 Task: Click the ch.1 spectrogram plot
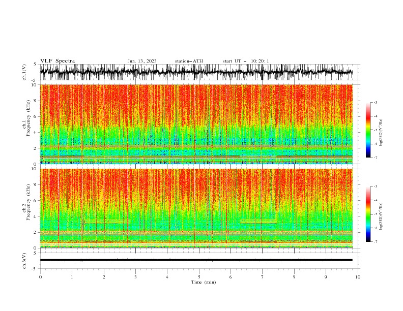(x=196, y=124)
